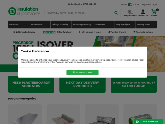Click the Allow All Cookies button

coord(82,72)
